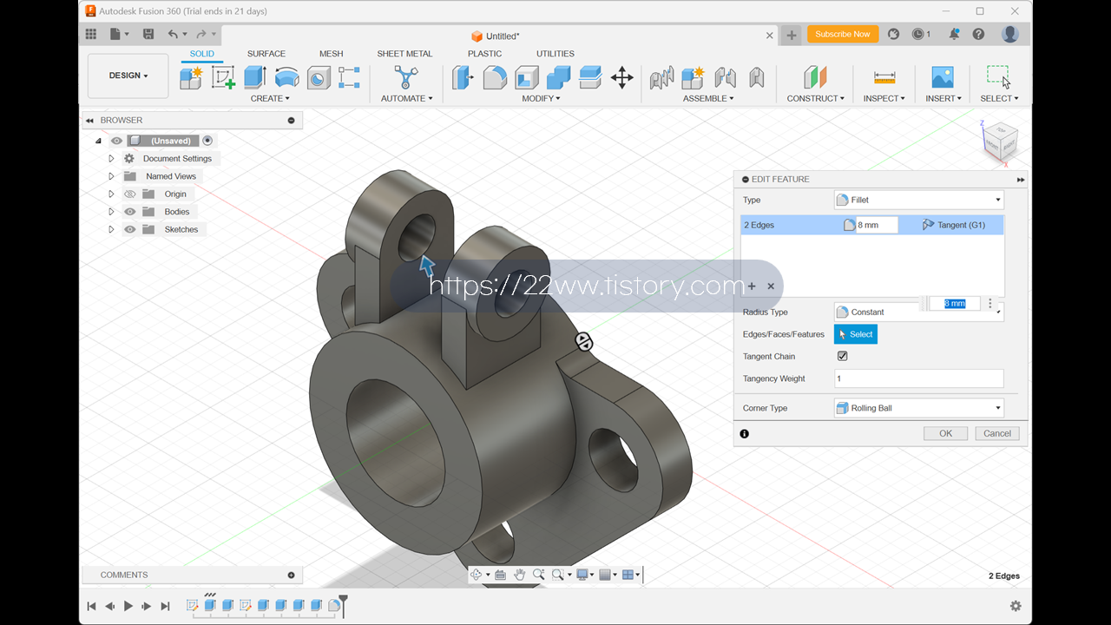Select the Revolve tool
The height and width of the screenshot is (625, 1111).
(x=286, y=77)
